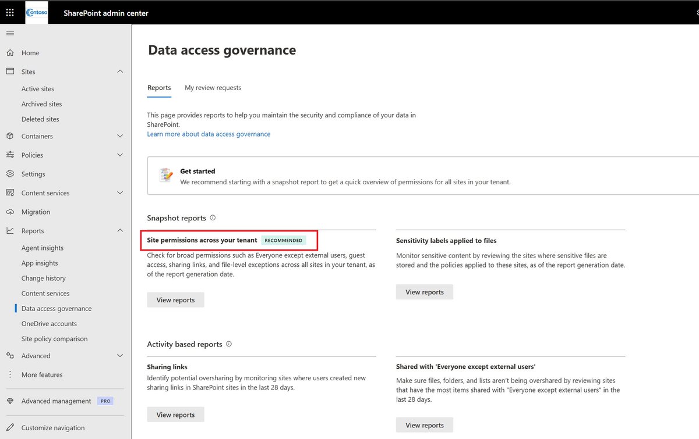Switch to My review requests tab
The image size is (699, 439).
[x=213, y=88]
